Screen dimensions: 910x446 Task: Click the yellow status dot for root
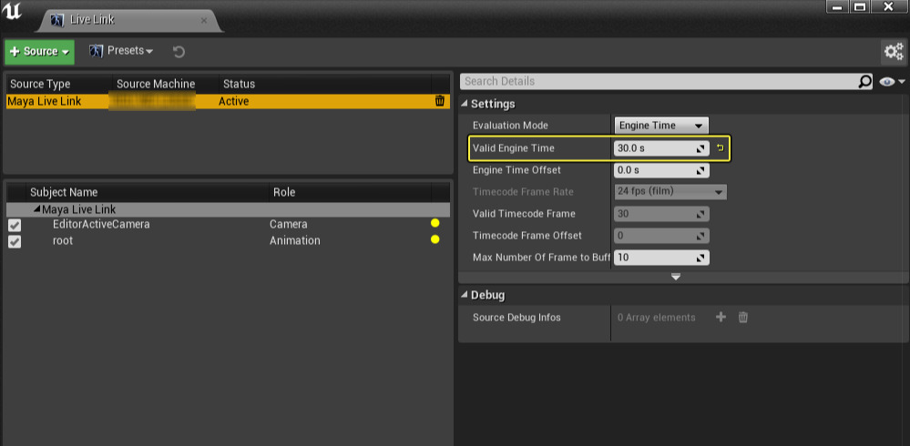(x=435, y=239)
